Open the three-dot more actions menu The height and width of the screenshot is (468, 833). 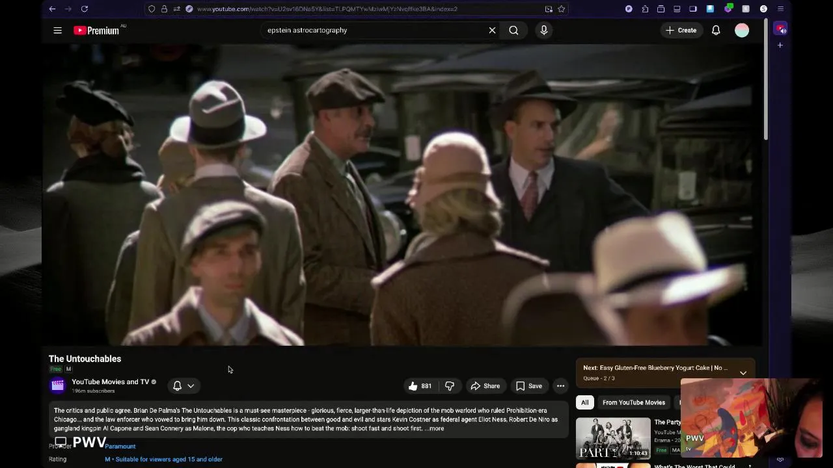pyautogui.click(x=560, y=386)
